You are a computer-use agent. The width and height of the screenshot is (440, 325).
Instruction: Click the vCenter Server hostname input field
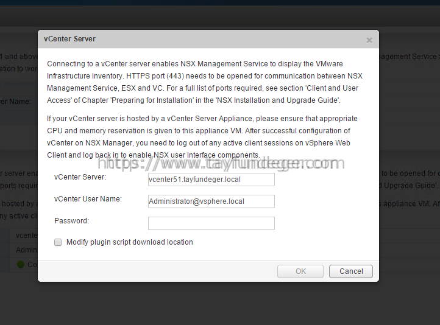click(211, 180)
